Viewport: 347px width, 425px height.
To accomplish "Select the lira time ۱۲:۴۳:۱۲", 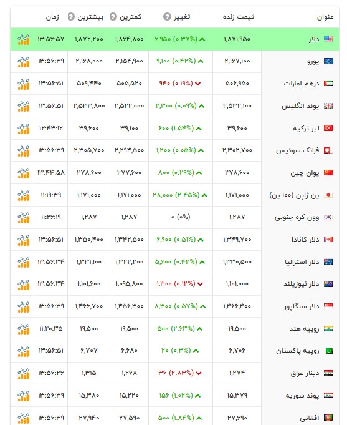I will 51,128.
